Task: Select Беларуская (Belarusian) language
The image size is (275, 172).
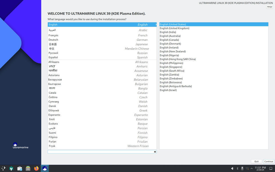Action: pyautogui.click(x=102, y=80)
